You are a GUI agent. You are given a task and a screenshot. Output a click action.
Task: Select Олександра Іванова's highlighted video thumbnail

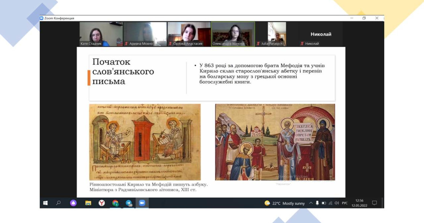click(x=233, y=34)
